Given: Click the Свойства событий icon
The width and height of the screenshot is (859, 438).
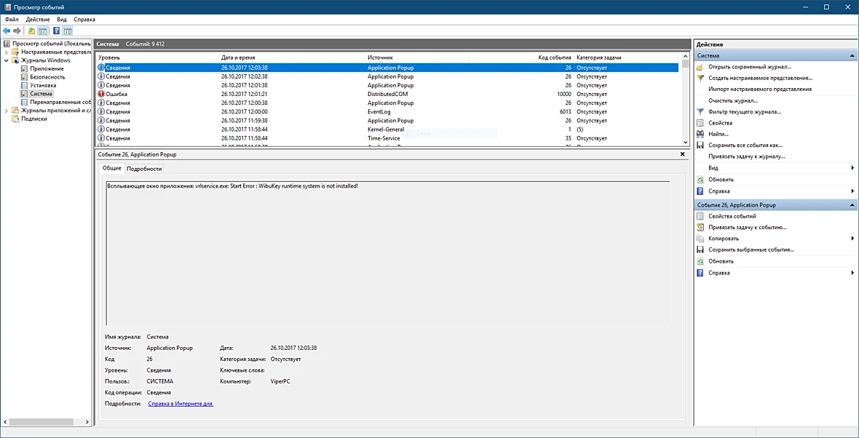Looking at the screenshot, I should (700, 216).
